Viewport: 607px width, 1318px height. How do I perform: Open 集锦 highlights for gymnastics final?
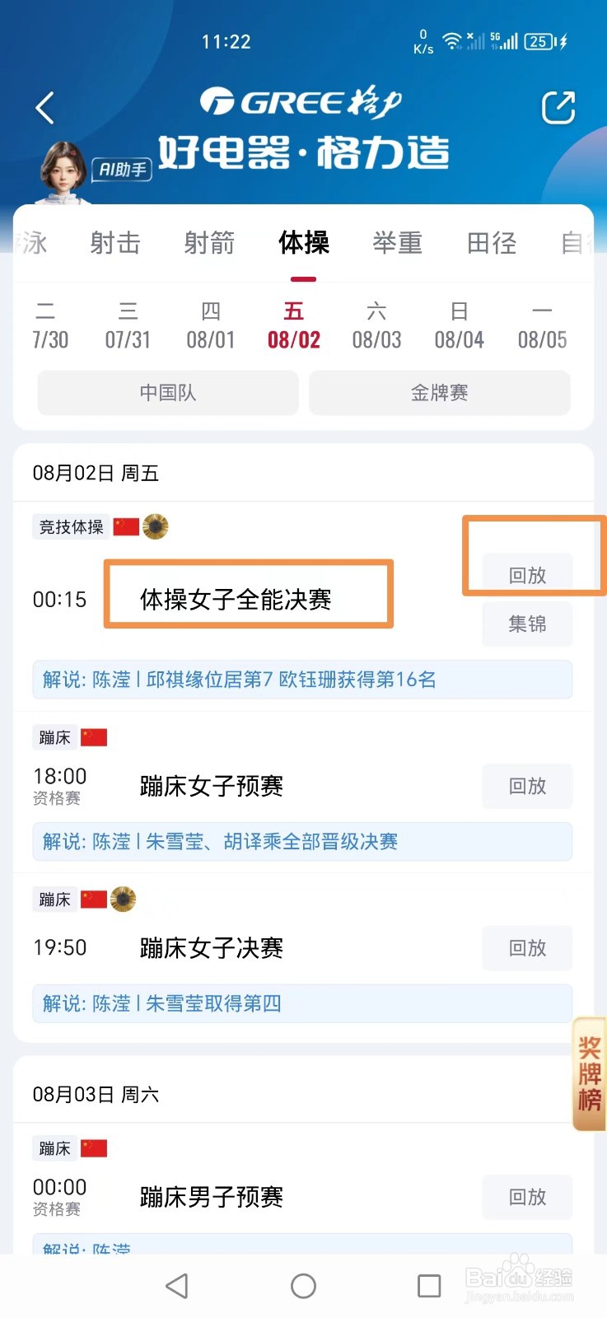[527, 624]
